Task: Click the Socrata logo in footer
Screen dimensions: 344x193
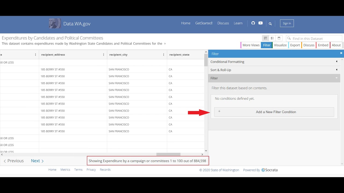Action: tap(270, 170)
